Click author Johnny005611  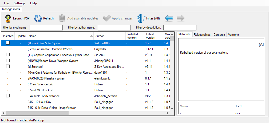[104, 61]
